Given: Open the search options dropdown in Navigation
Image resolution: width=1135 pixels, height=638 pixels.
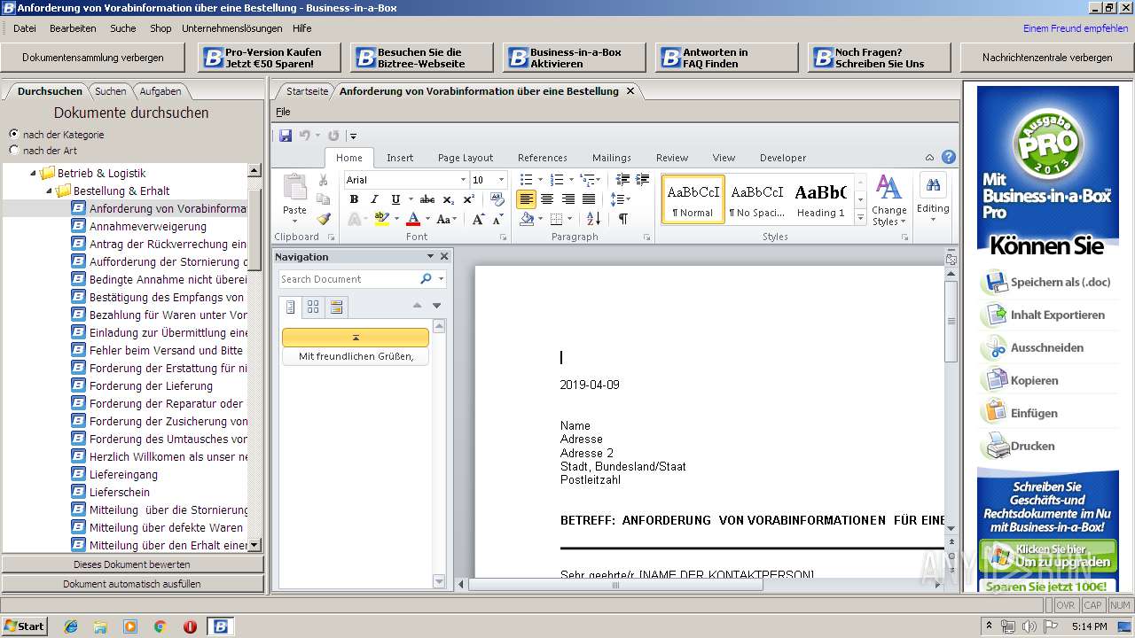Looking at the screenshot, I should 441,279.
